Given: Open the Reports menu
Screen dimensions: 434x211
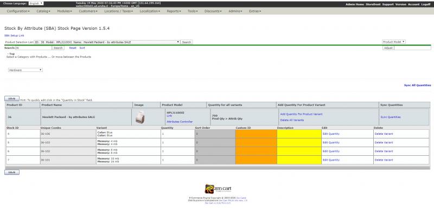Looking at the screenshot, I should pos(174,11).
